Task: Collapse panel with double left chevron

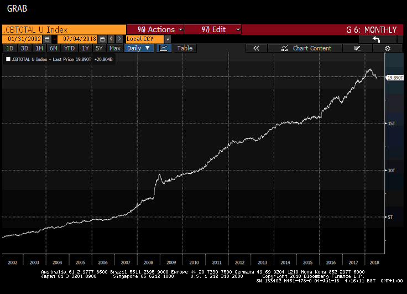Action: (256, 48)
